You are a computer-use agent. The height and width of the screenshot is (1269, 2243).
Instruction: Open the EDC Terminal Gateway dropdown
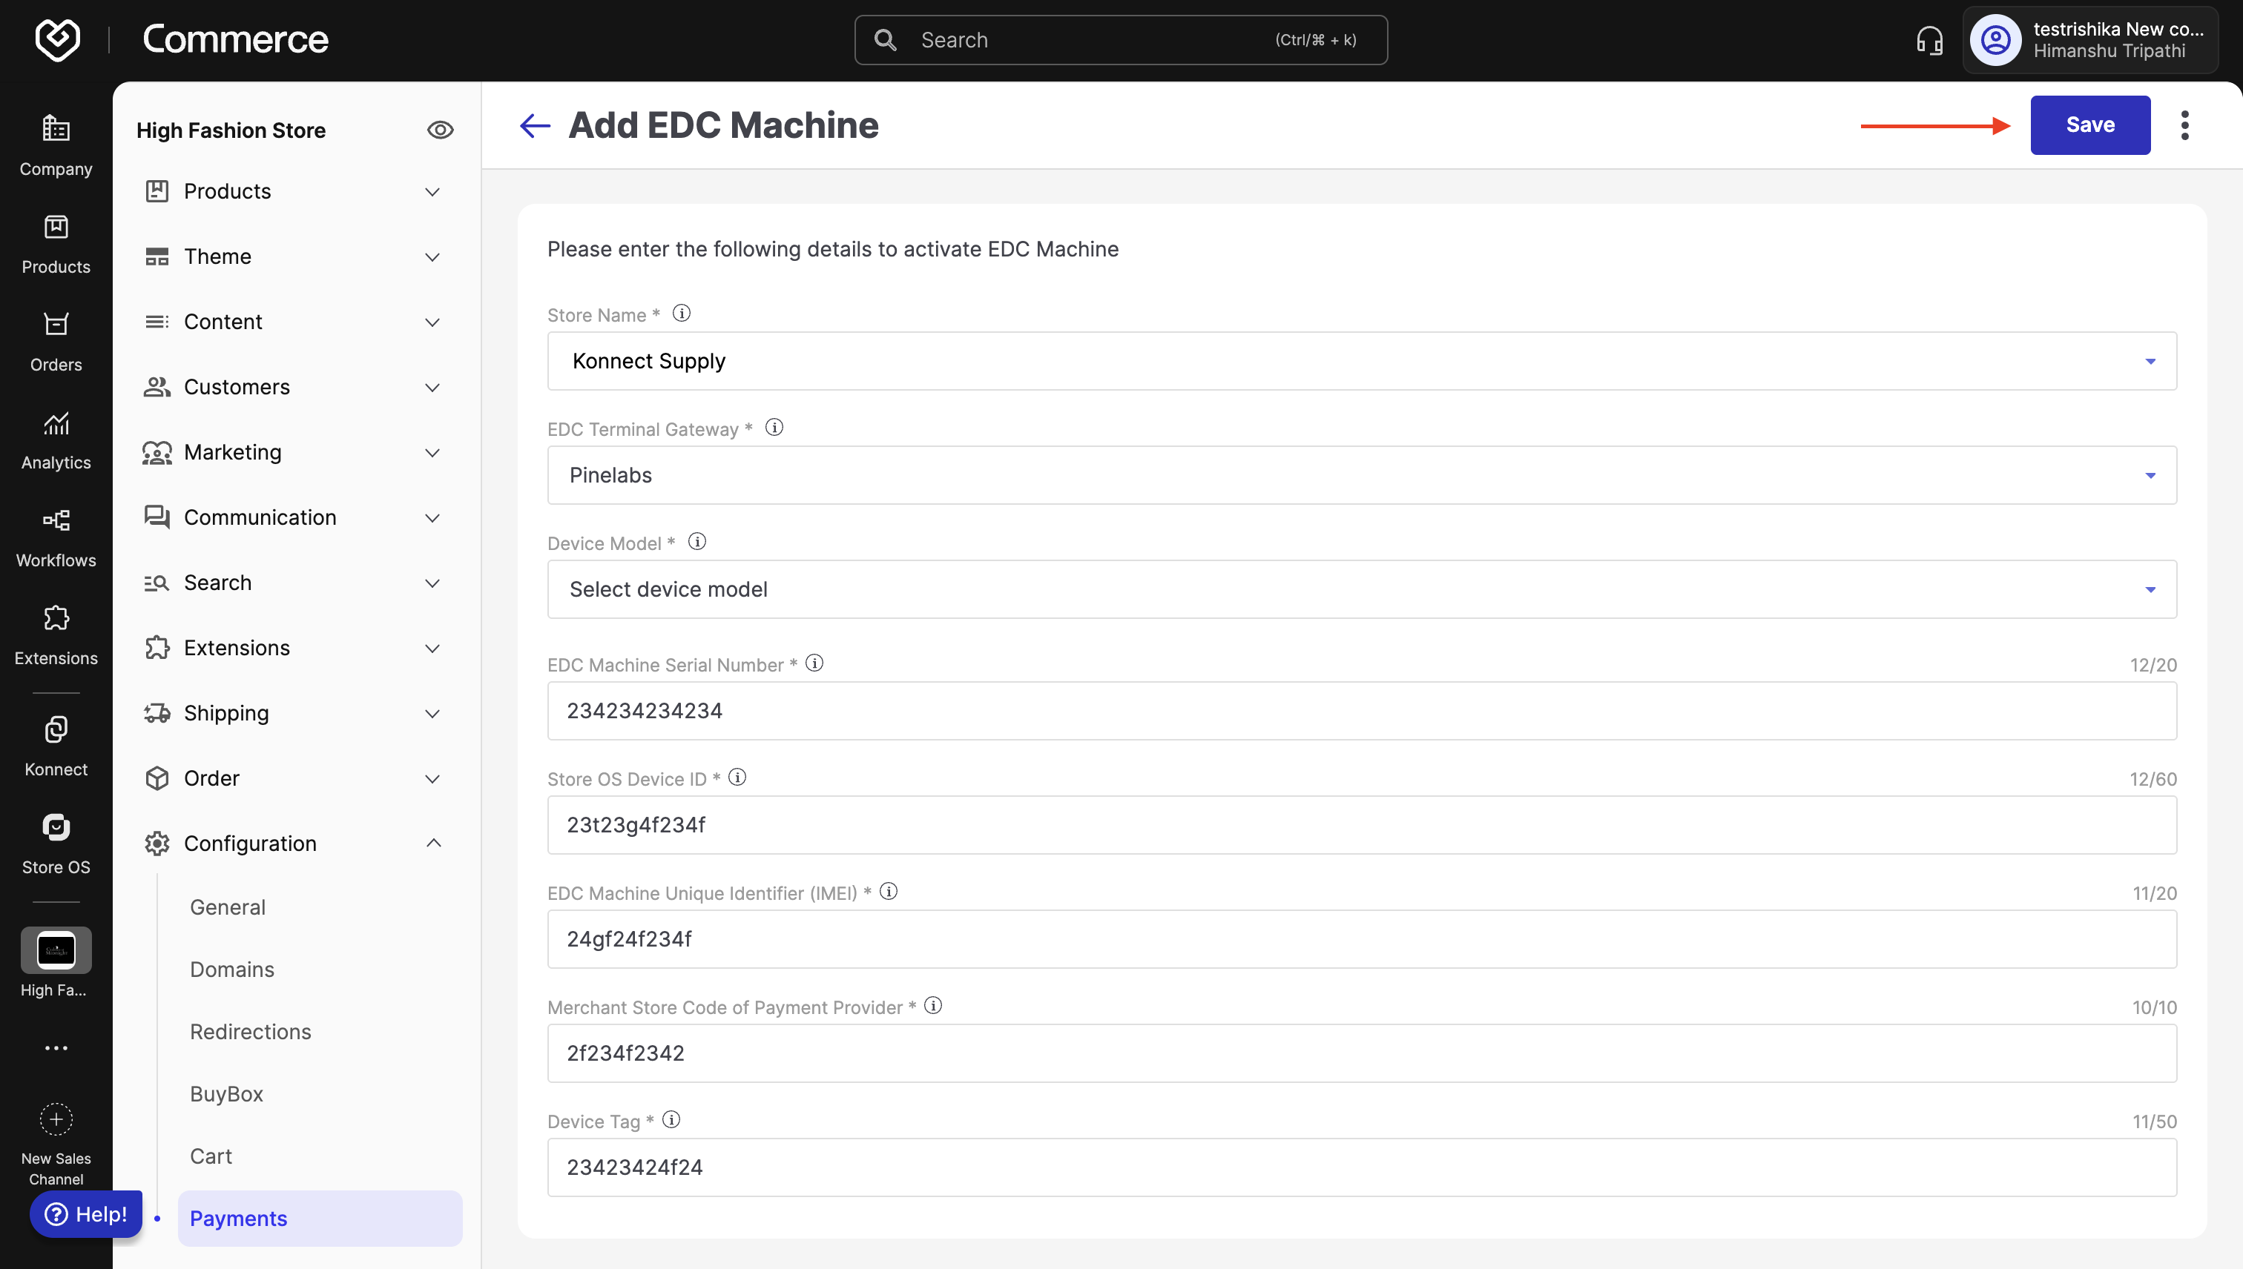[1361, 475]
